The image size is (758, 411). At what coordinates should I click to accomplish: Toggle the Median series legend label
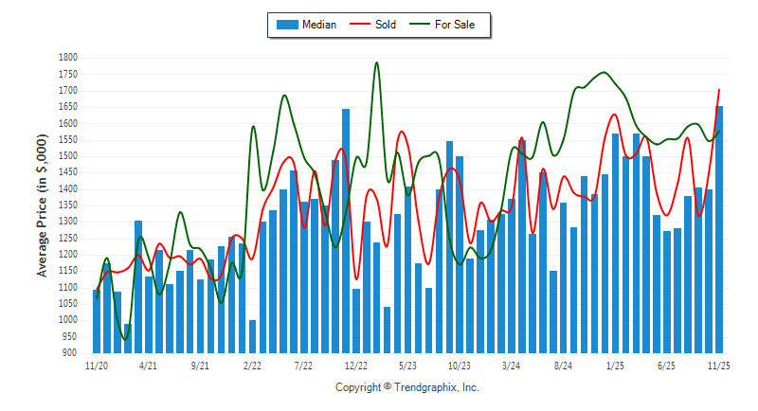point(318,25)
